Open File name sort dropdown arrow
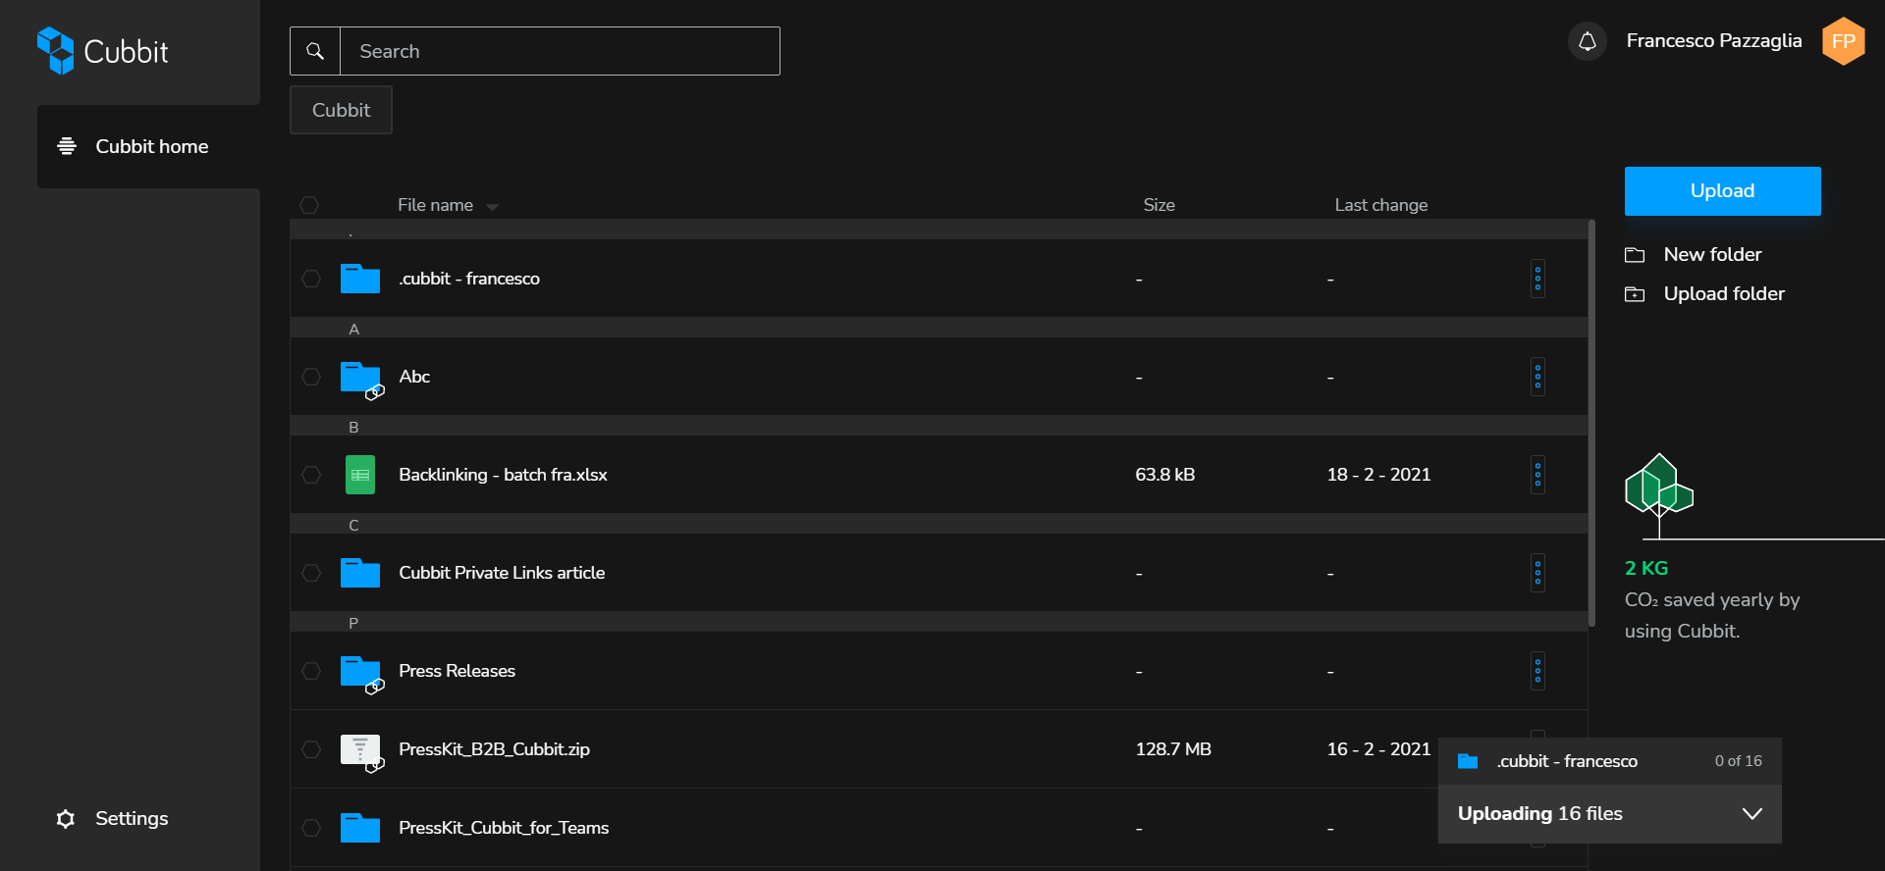Image resolution: width=1885 pixels, height=871 pixels. click(x=492, y=207)
